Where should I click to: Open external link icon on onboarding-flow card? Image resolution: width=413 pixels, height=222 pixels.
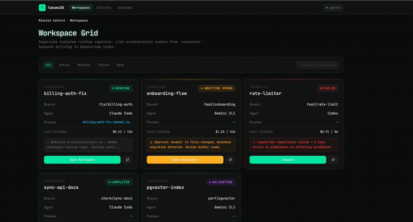pos(230,160)
